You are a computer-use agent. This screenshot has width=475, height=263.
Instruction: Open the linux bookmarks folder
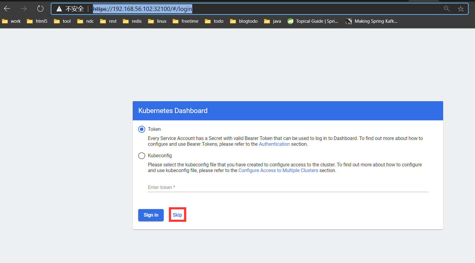[157, 21]
